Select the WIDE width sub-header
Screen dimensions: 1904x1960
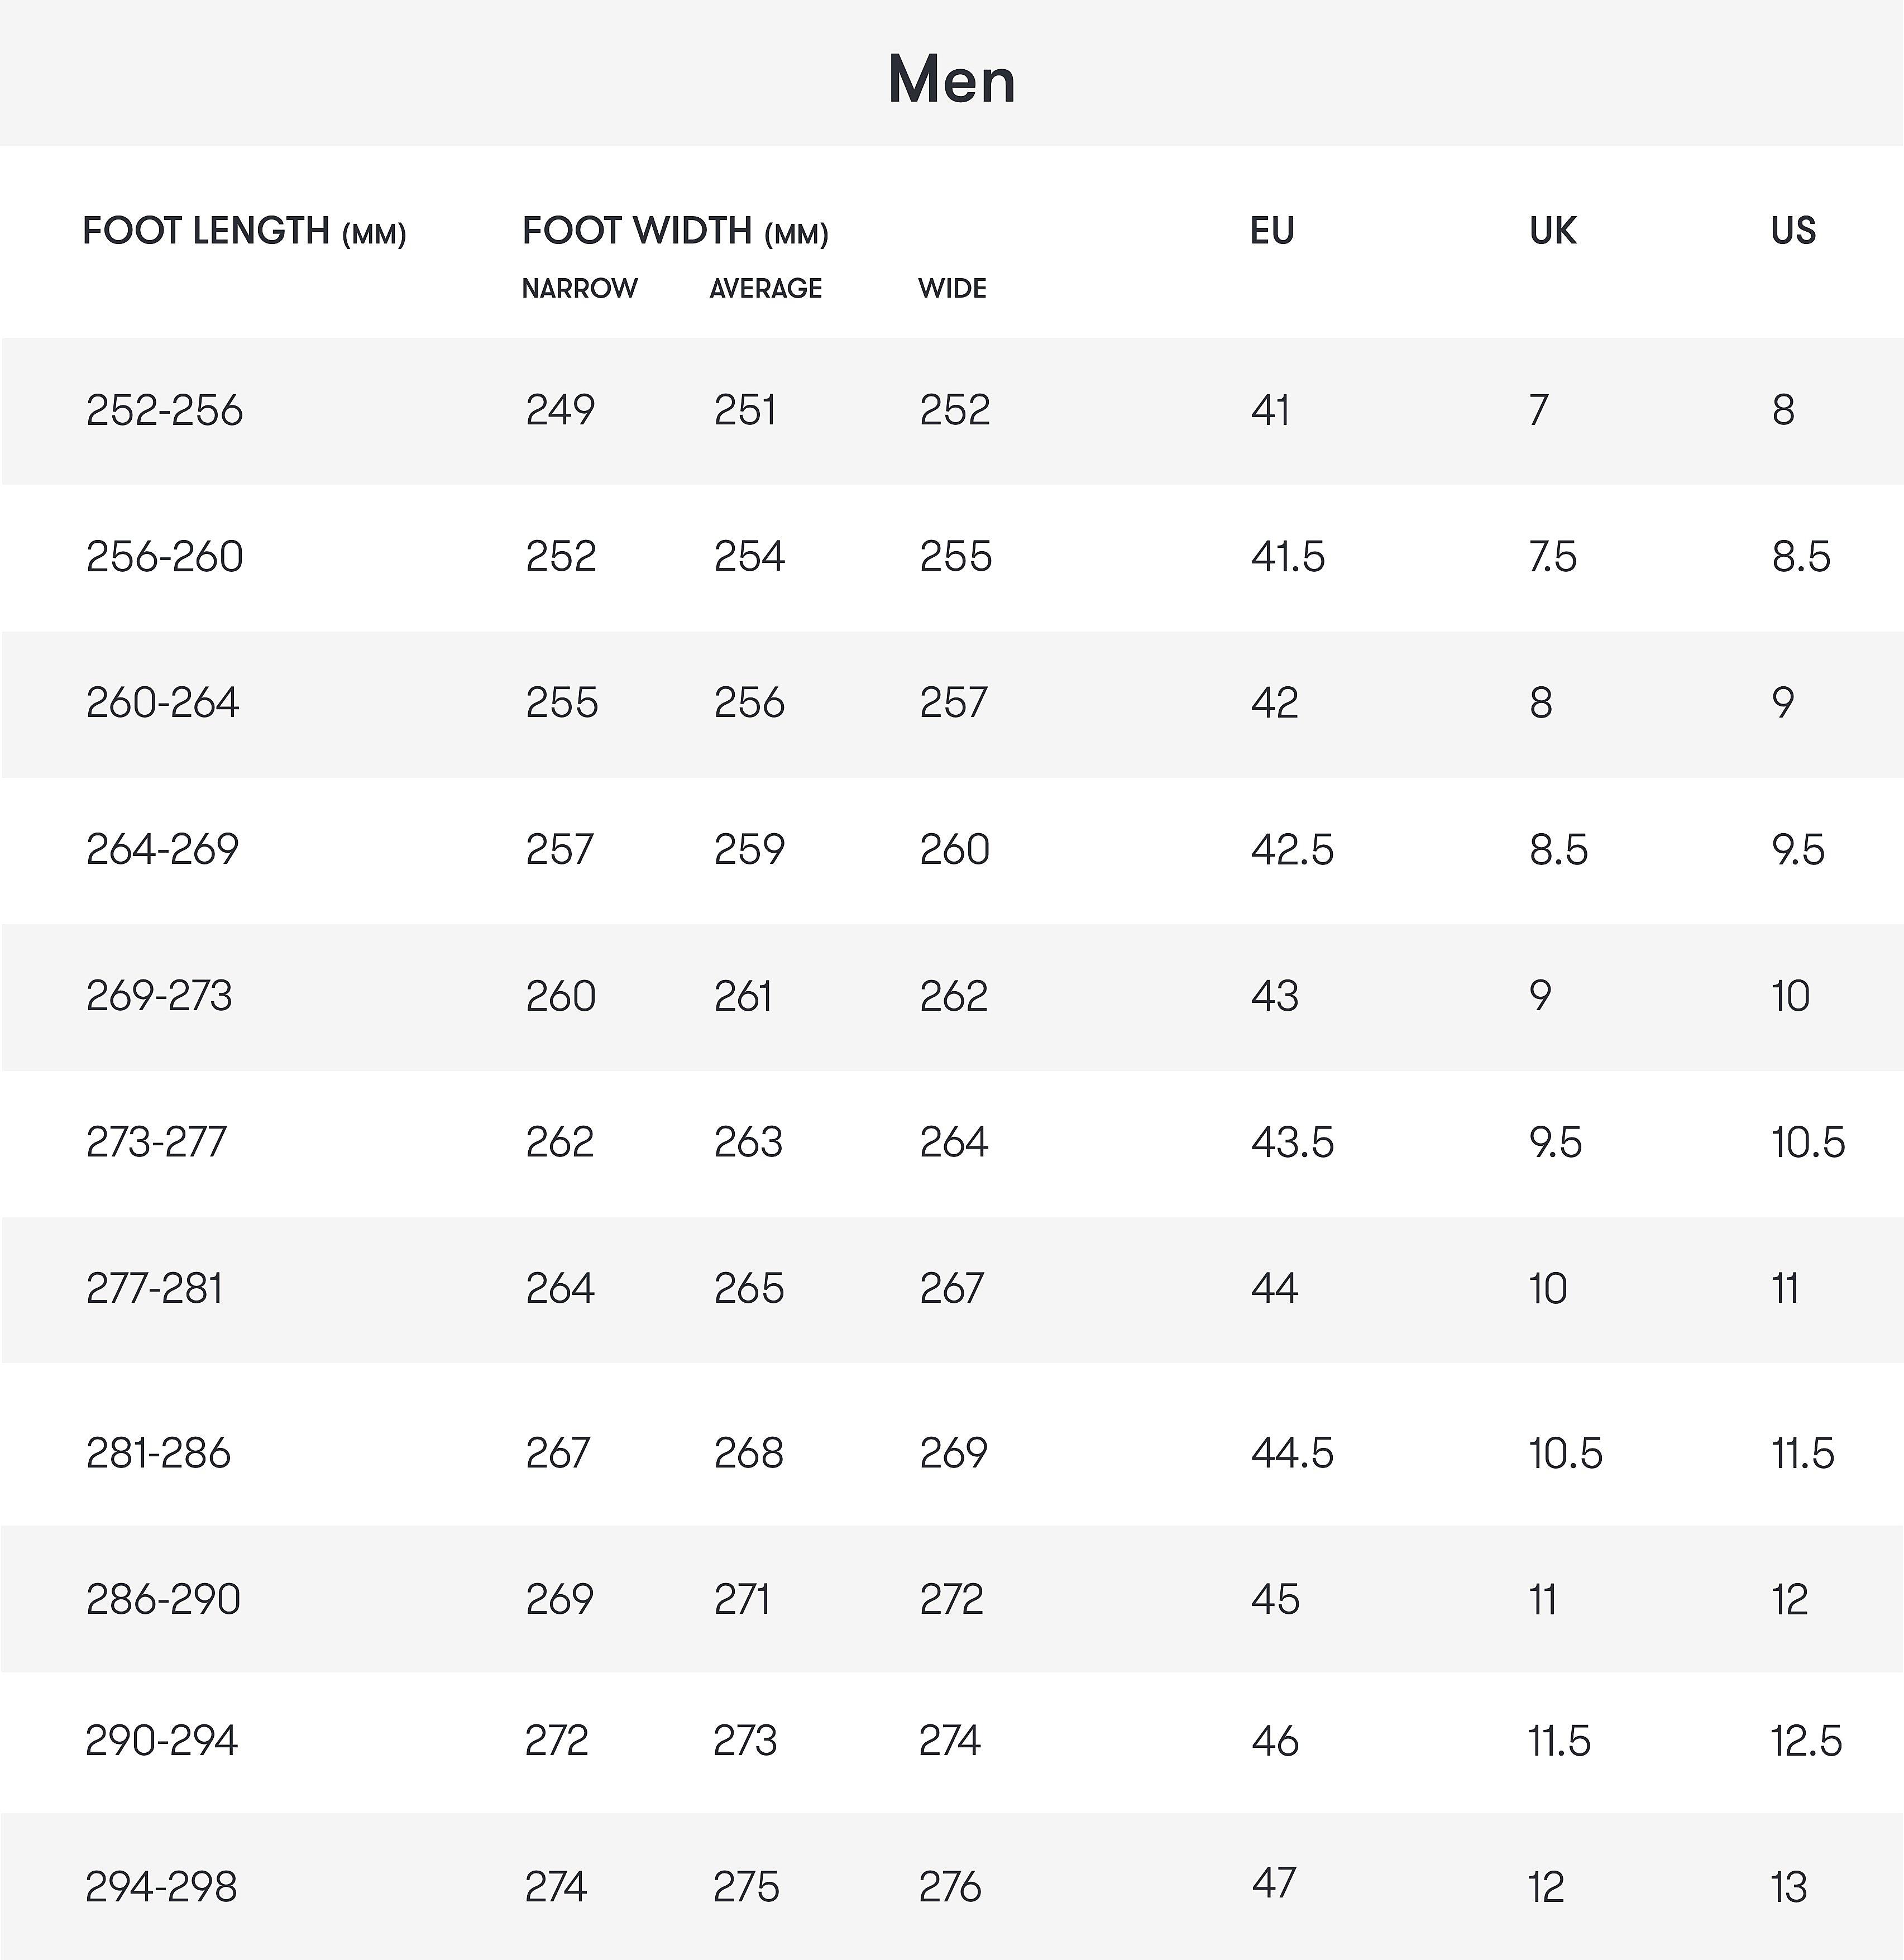coord(952,289)
